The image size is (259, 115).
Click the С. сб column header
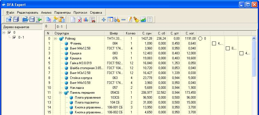click(x=160, y=33)
